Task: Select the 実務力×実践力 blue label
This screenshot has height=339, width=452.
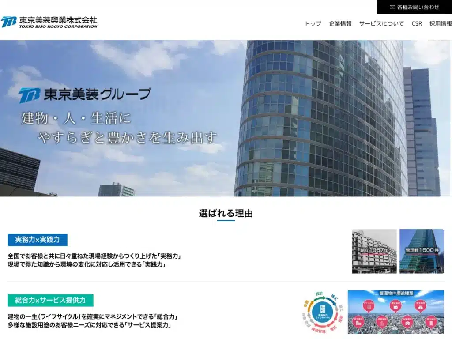Action: pyautogui.click(x=38, y=240)
